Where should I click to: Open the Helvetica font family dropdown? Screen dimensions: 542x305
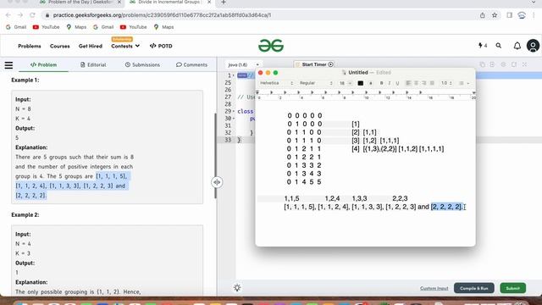point(277,83)
